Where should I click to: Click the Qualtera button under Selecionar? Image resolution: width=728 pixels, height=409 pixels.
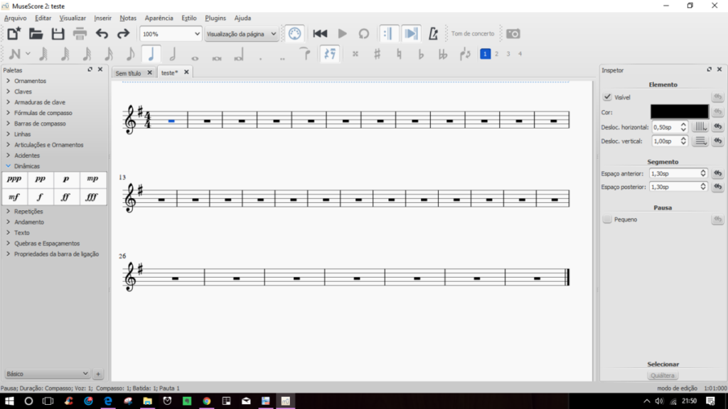[x=663, y=376]
